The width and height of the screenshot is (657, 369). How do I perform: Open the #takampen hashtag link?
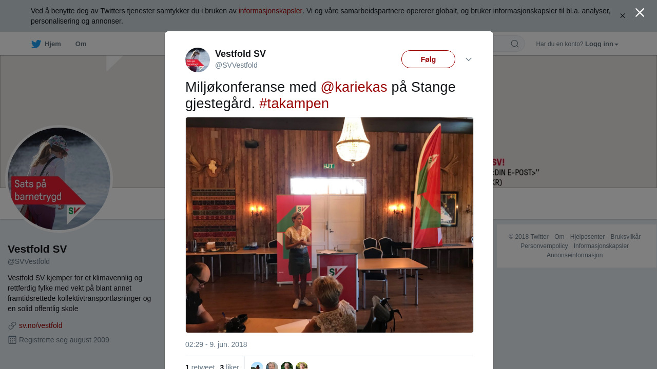click(x=294, y=104)
